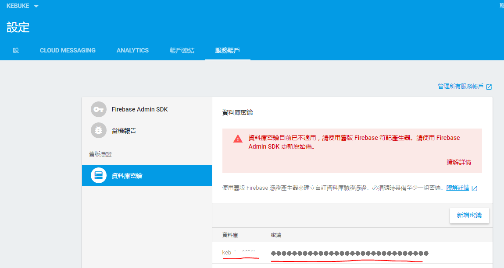Click the 資料庫 column header
This screenshot has height=268, width=504.
230,235
